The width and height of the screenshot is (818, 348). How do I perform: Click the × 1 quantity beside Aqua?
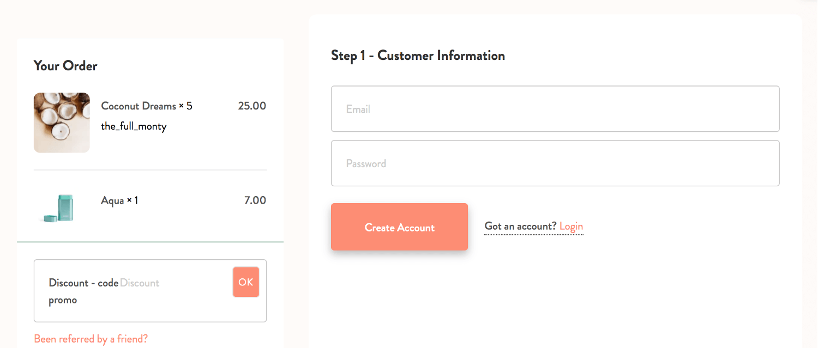[x=133, y=201]
